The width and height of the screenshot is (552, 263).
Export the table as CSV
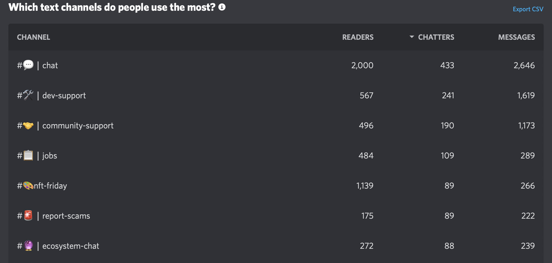pos(528,9)
